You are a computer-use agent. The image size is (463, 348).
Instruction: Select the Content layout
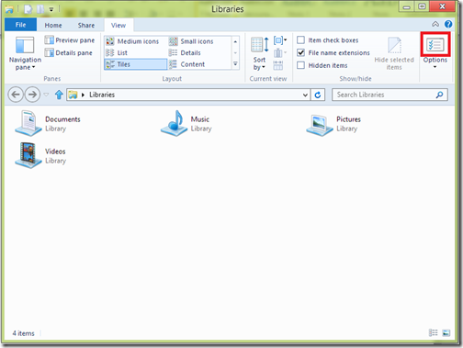[x=186, y=64]
